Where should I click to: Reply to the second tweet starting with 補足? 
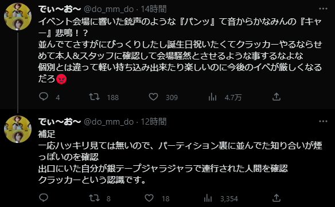click(x=44, y=198)
